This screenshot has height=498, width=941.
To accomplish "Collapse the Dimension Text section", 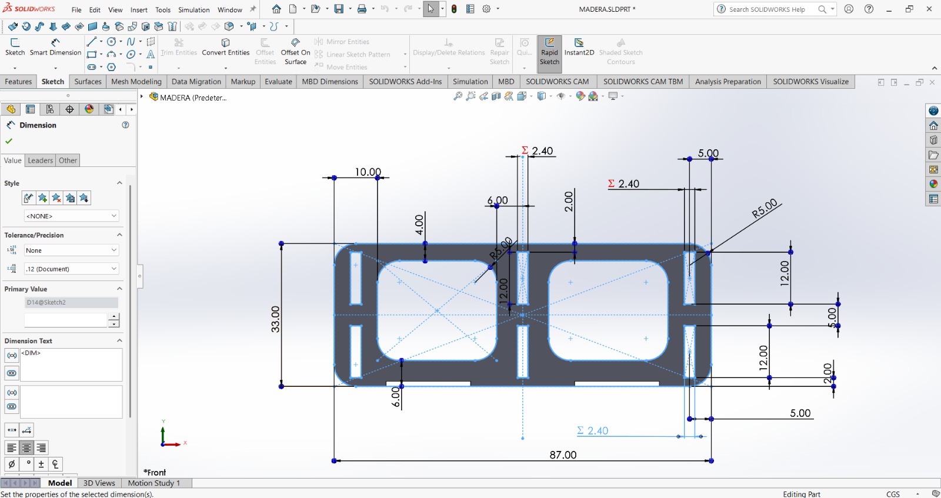I will pos(119,340).
